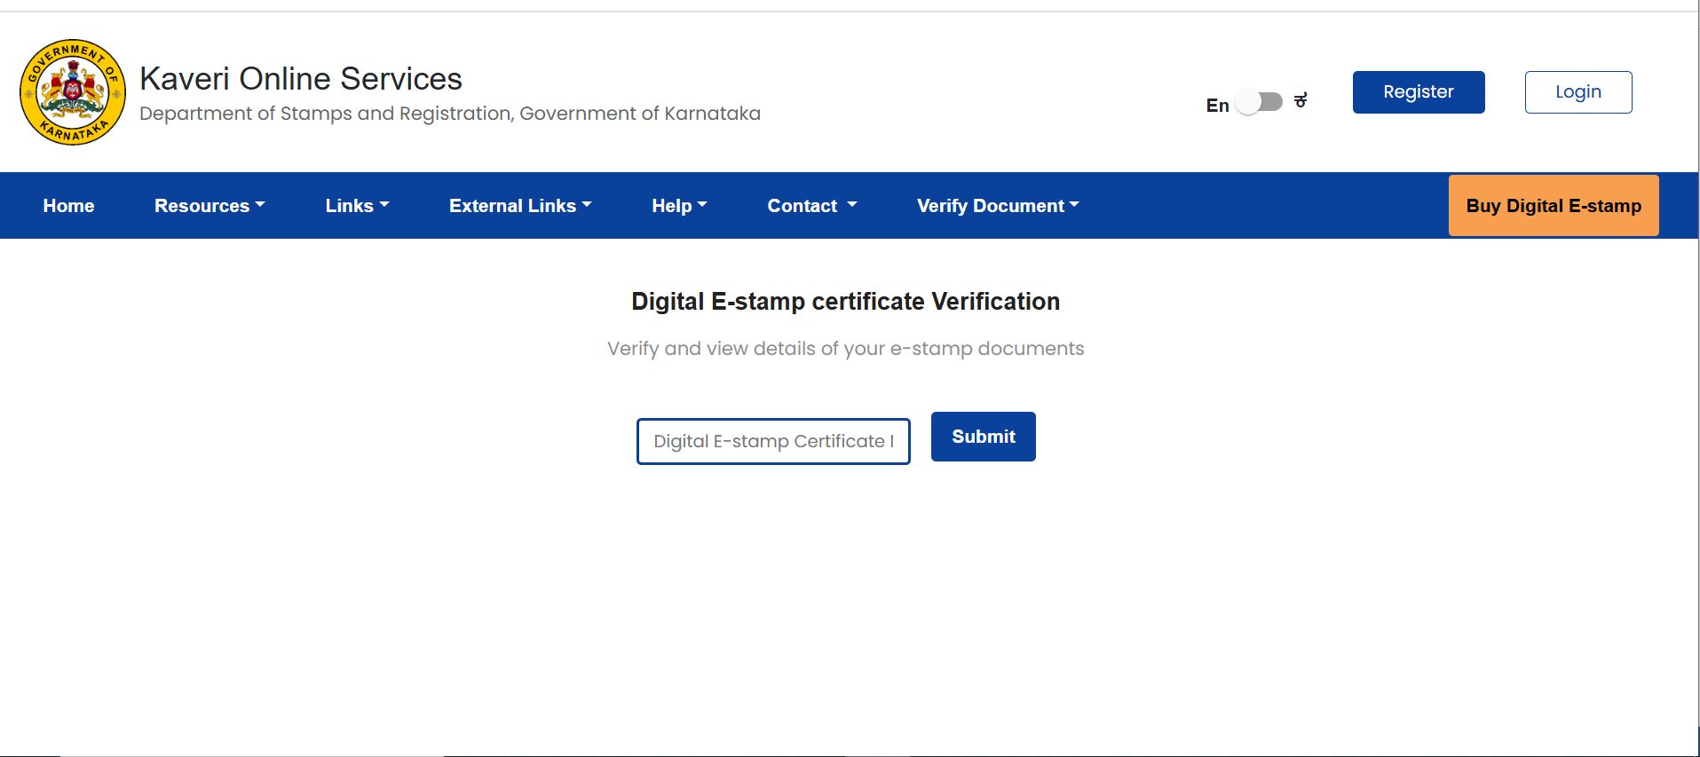1700x757 pixels.
Task: Open the Links dropdown in navbar
Action: [357, 206]
